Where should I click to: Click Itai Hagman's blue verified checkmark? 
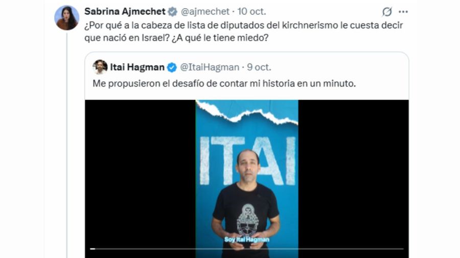172,67
